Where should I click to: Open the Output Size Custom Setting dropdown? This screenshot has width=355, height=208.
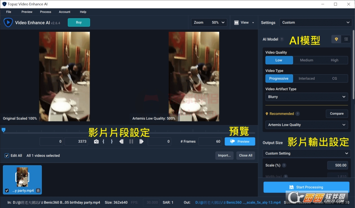(x=306, y=153)
